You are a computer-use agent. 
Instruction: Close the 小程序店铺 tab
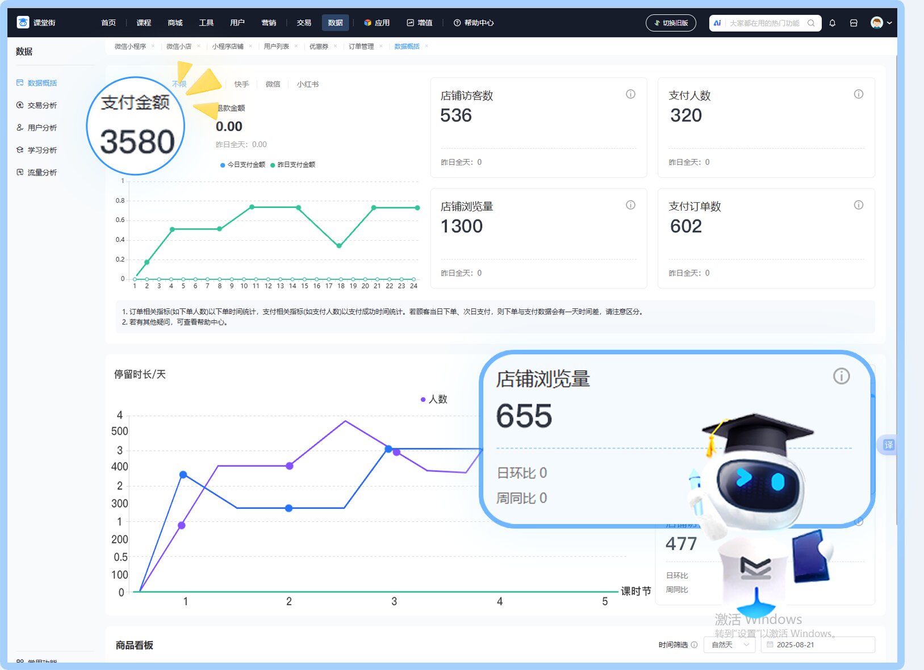point(250,46)
